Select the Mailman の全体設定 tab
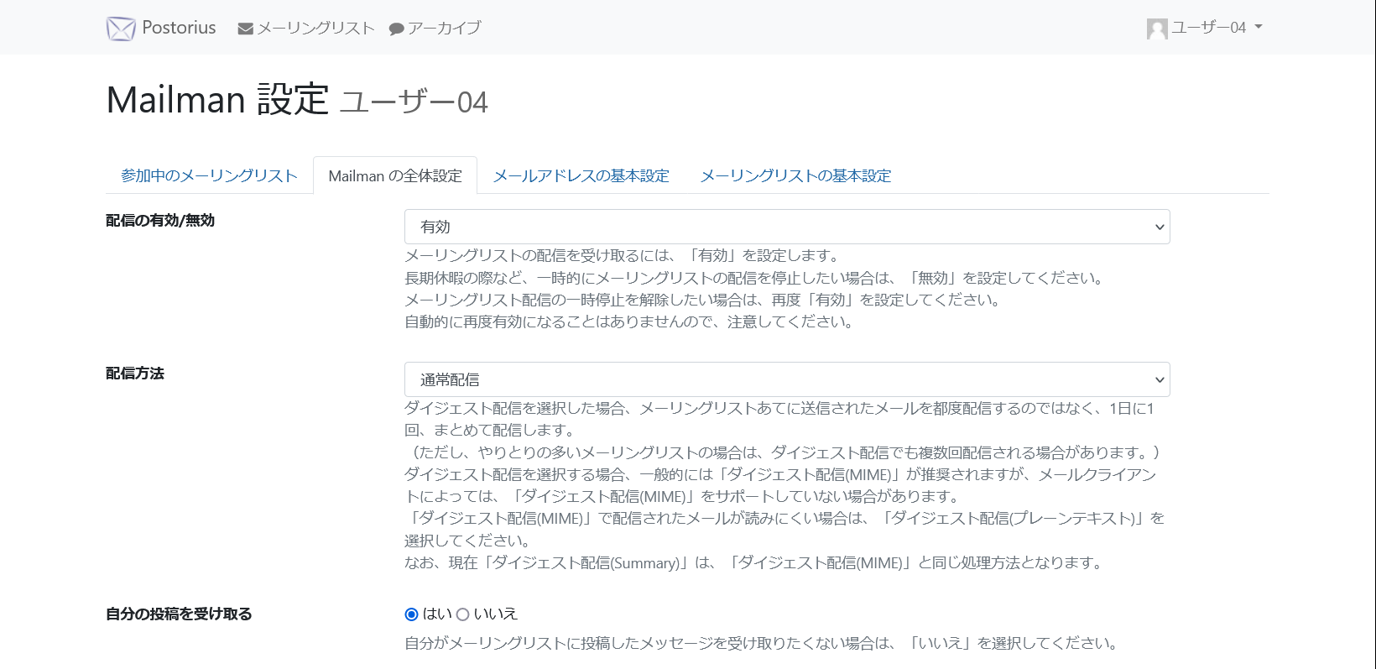The image size is (1376, 669). coord(395,175)
